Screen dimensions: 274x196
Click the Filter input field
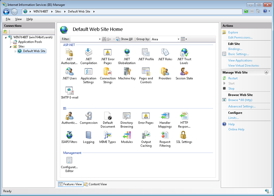pos(84,39)
